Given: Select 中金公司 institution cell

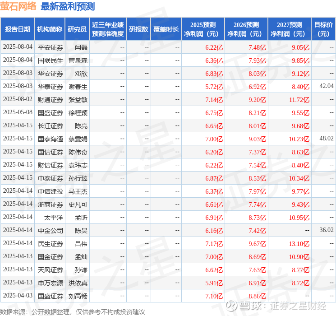Looking at the screenshot, I should 51,231.
